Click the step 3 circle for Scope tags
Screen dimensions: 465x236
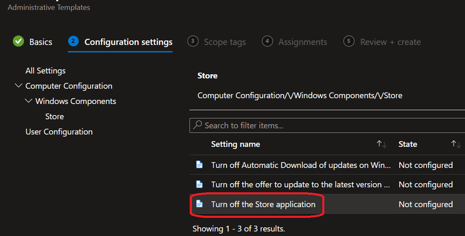pyautogui.click(x=193, y=42)
